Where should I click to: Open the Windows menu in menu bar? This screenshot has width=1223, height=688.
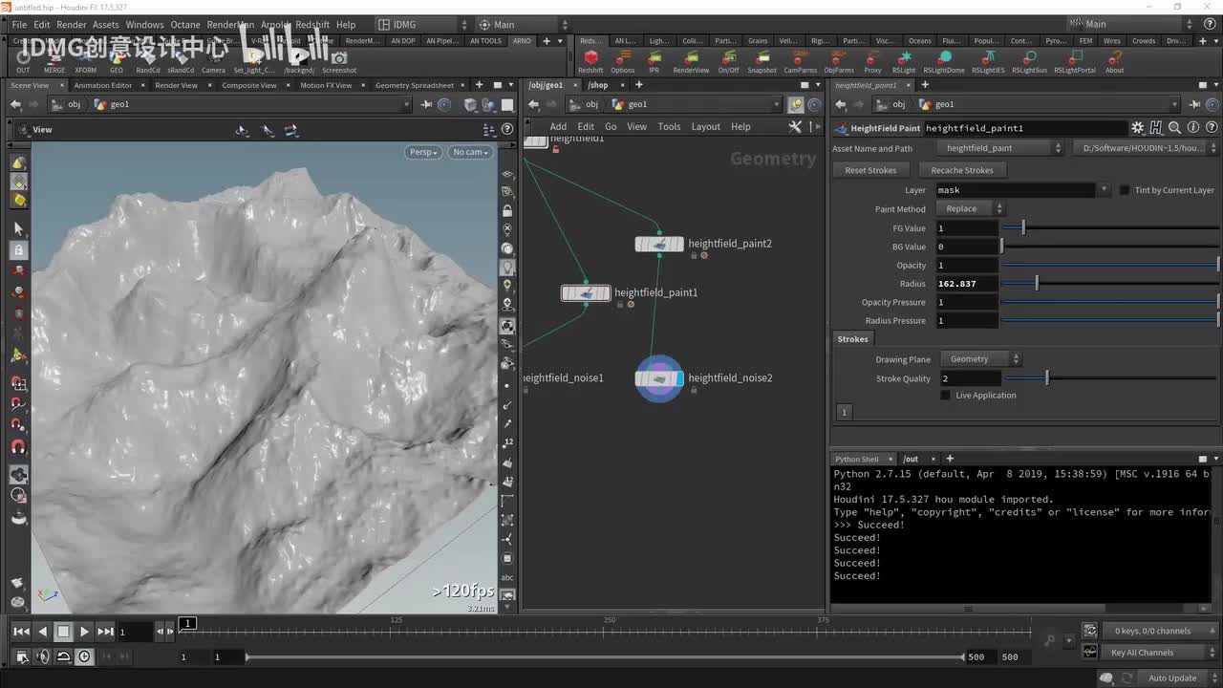pyautogui.click(x=144, y=25)
